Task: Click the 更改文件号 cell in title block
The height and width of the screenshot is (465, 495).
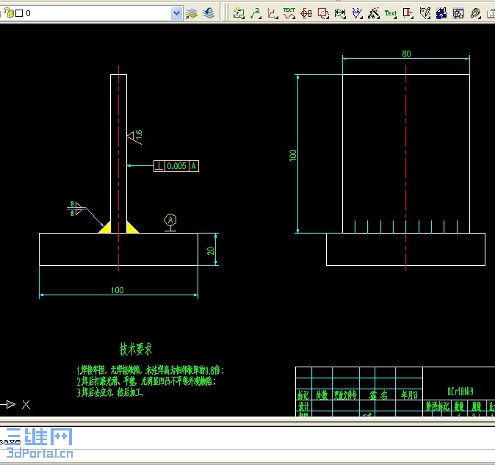Action: click(x=346, y=395)
